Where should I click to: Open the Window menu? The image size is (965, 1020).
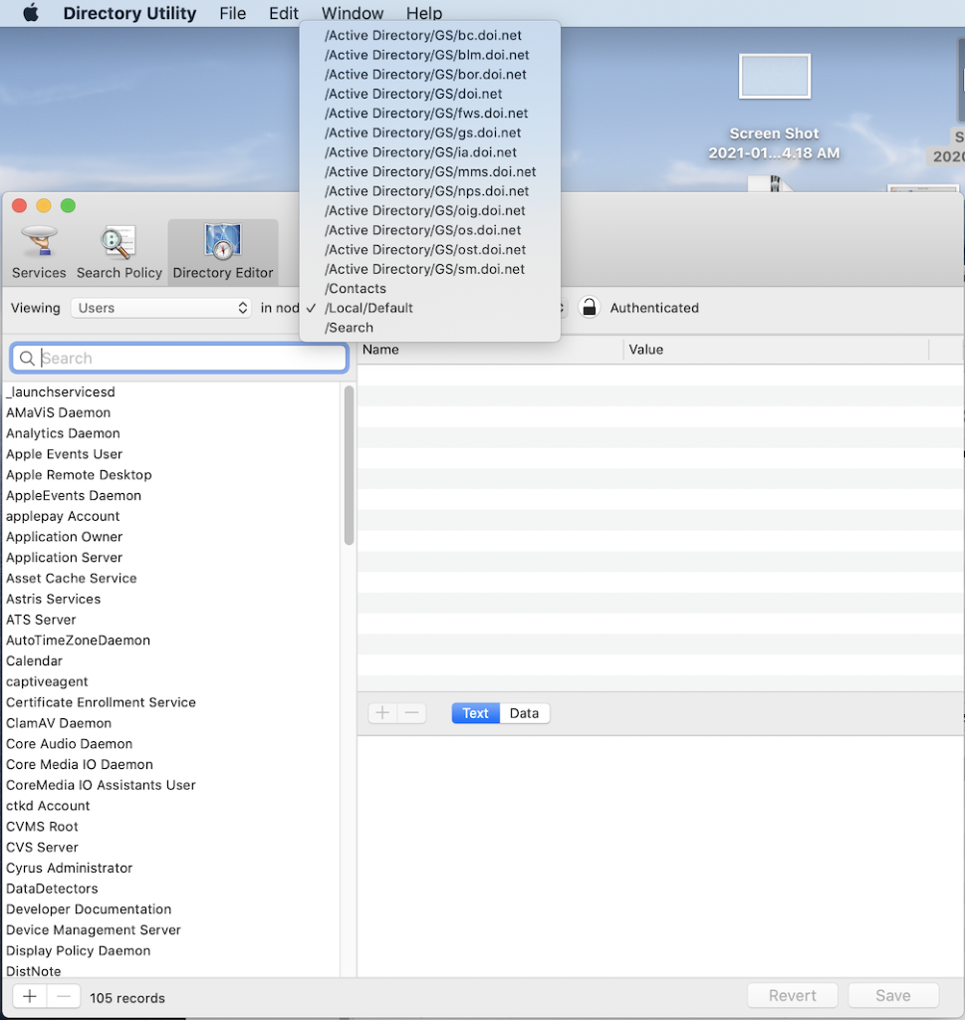tap(353, 13)
